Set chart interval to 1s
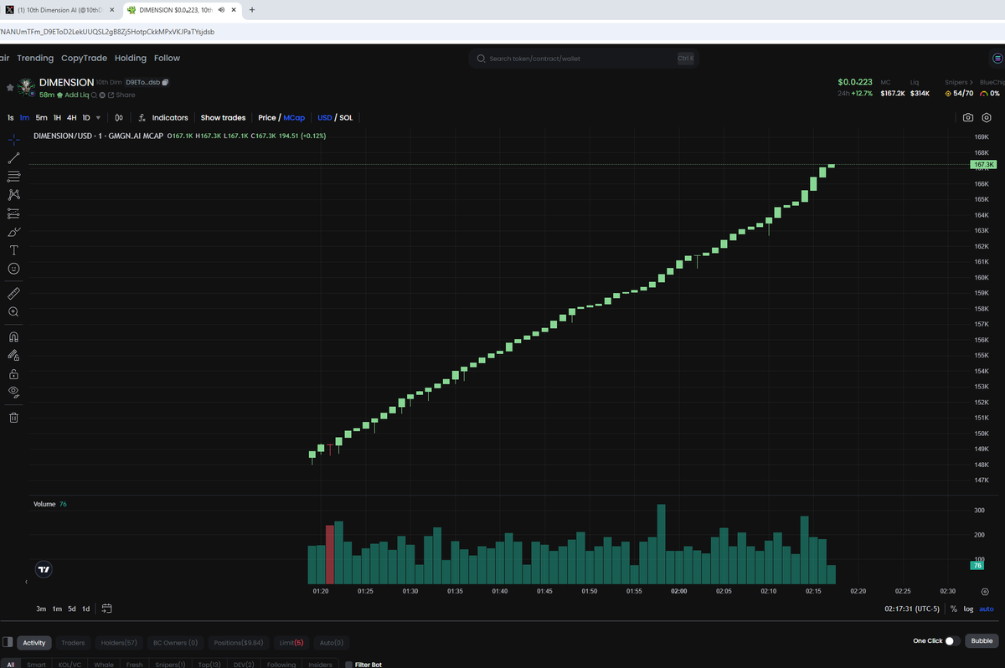 [x=10, y=118]
